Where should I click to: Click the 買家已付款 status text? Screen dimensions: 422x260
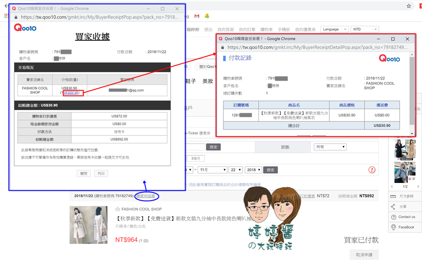tap(361, 240)
